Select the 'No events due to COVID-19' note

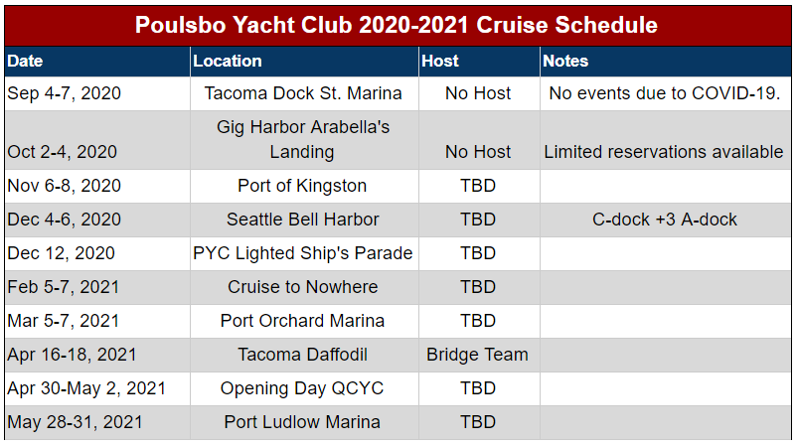(664, 93)
